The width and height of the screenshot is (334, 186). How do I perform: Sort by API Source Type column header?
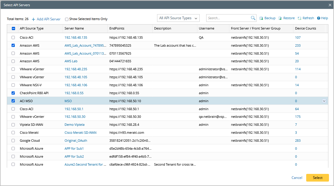pos(32,29)
